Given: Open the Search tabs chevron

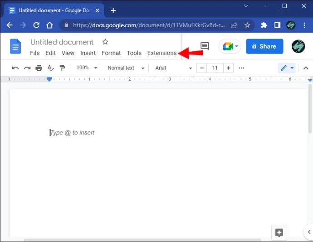Looking at the screenshot, I should 246,6.
